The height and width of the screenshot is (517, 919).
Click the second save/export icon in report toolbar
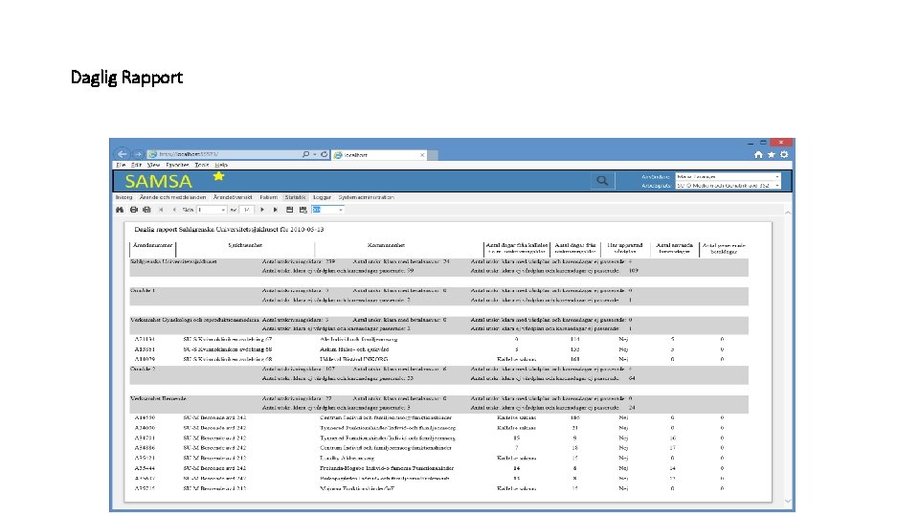point(303,210)
